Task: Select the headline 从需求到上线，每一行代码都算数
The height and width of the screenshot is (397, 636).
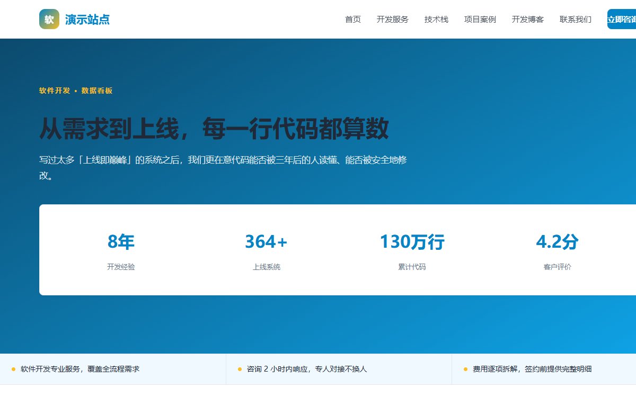Action: click(x=214, y=129)
